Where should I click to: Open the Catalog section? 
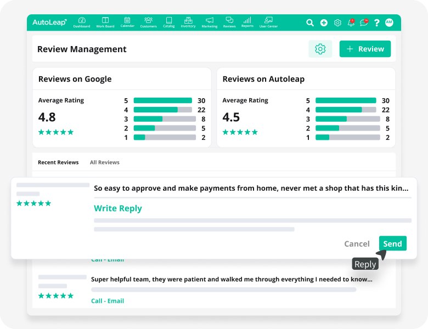[169, 22]
